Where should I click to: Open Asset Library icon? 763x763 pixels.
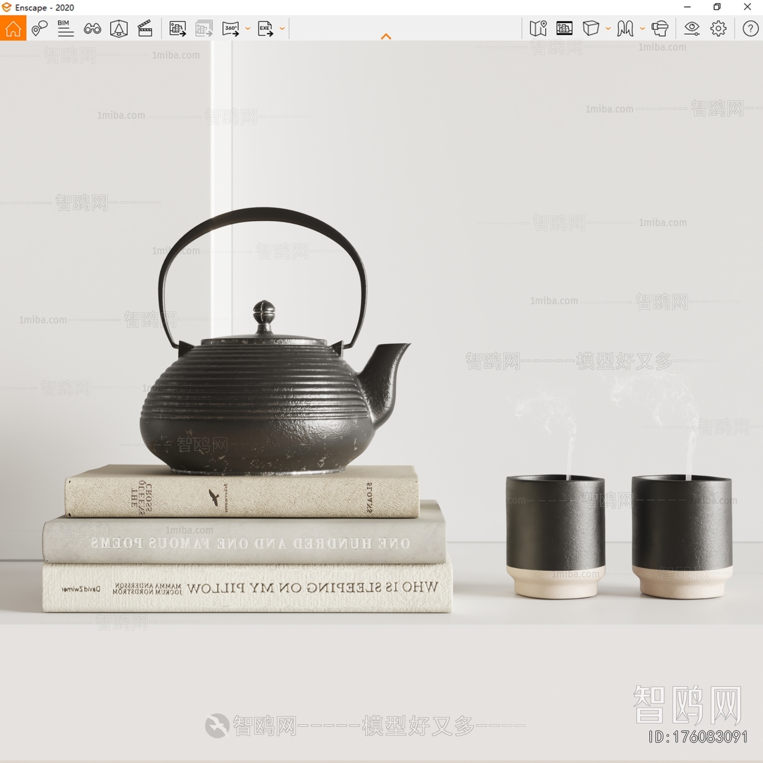(x=564, y=29)
